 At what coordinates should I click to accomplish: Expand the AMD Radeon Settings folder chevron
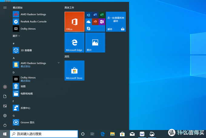[58, 63]
